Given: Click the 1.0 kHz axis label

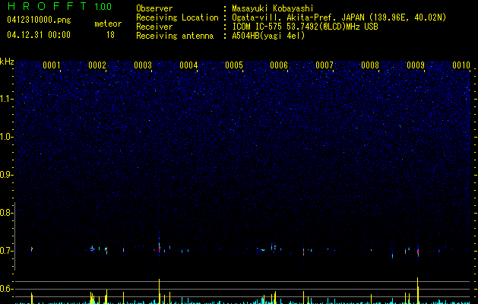Looking at the screenshot, I should click(7, 137).
